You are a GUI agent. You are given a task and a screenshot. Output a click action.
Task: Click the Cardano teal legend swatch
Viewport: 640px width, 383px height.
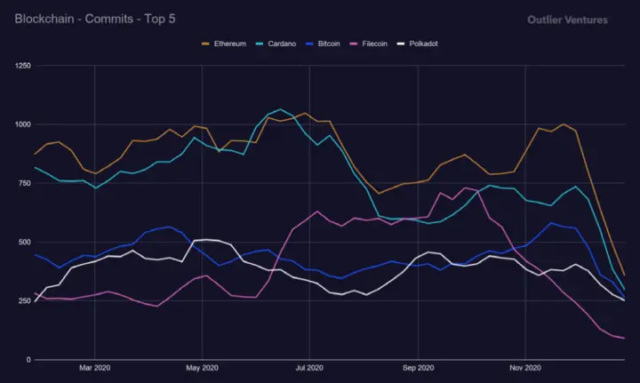(260, 44)
